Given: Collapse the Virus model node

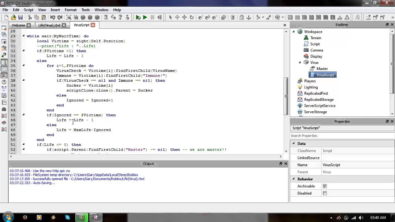Looking at the screenshot, I should tap(300, 62).
